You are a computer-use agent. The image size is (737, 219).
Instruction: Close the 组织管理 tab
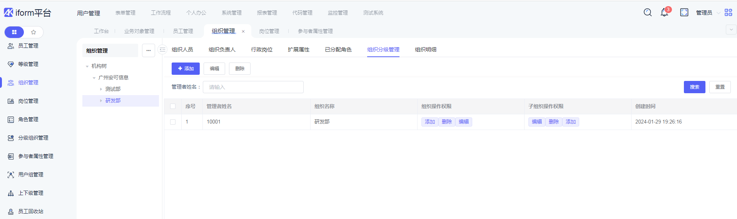tap(243, 31)
